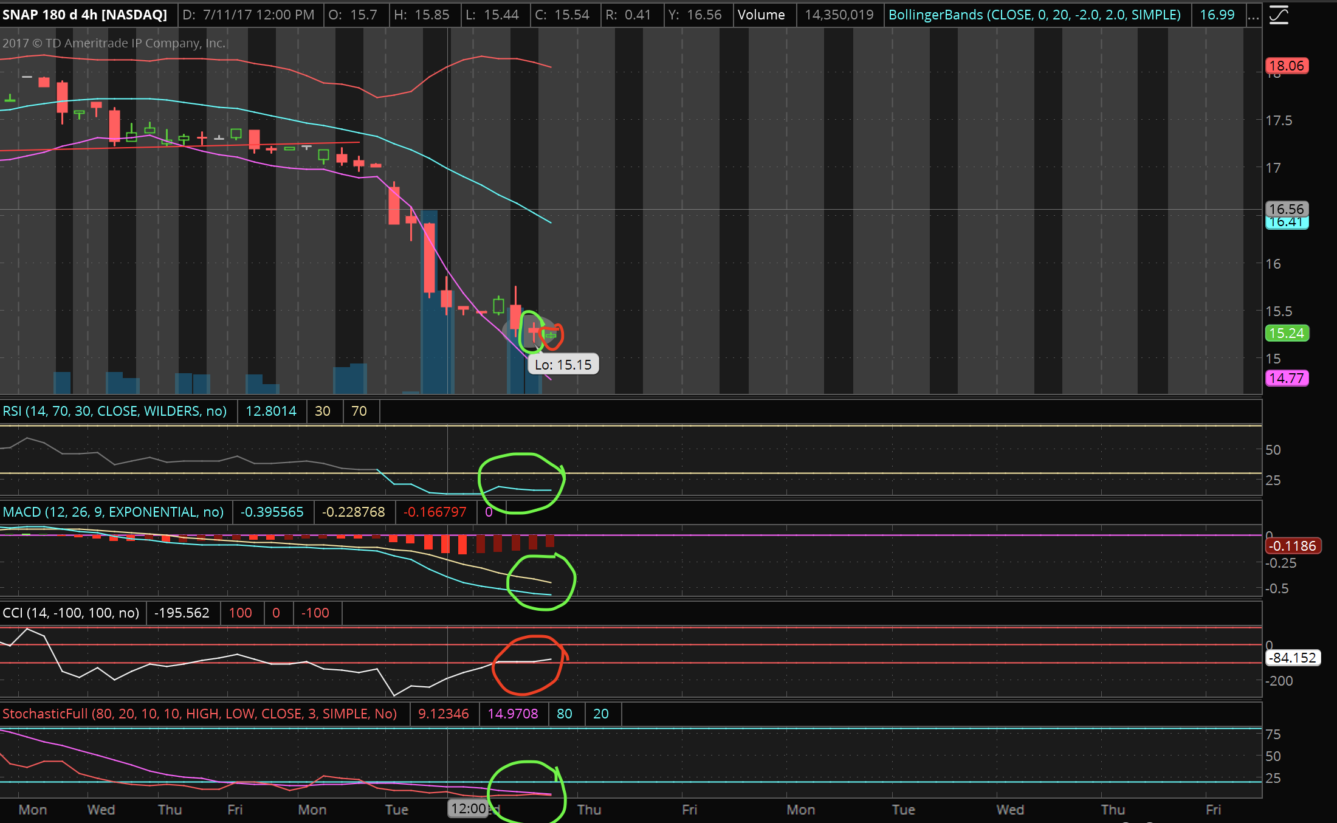Click the 17.5 price axis label
The height and width of the screenshot is (823, 1337).
pyautogui.click(x=1279, y=120)
